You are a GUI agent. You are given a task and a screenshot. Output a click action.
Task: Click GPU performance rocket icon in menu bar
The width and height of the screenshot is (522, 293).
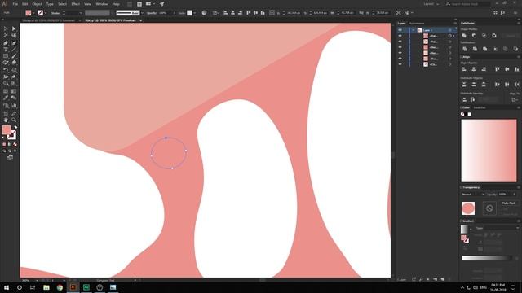pyautogui.click(x=161, y=4)
